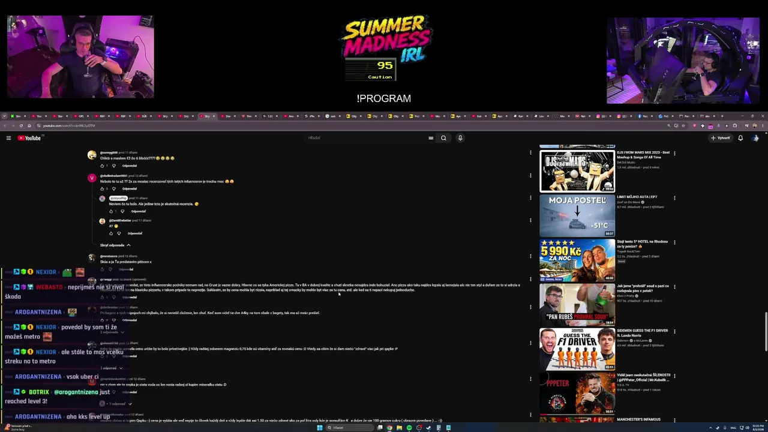Like the comment about Chlieb s maslom
Image resolution: width=768 pixels, height=432 pixels.
tap(103, 166)
